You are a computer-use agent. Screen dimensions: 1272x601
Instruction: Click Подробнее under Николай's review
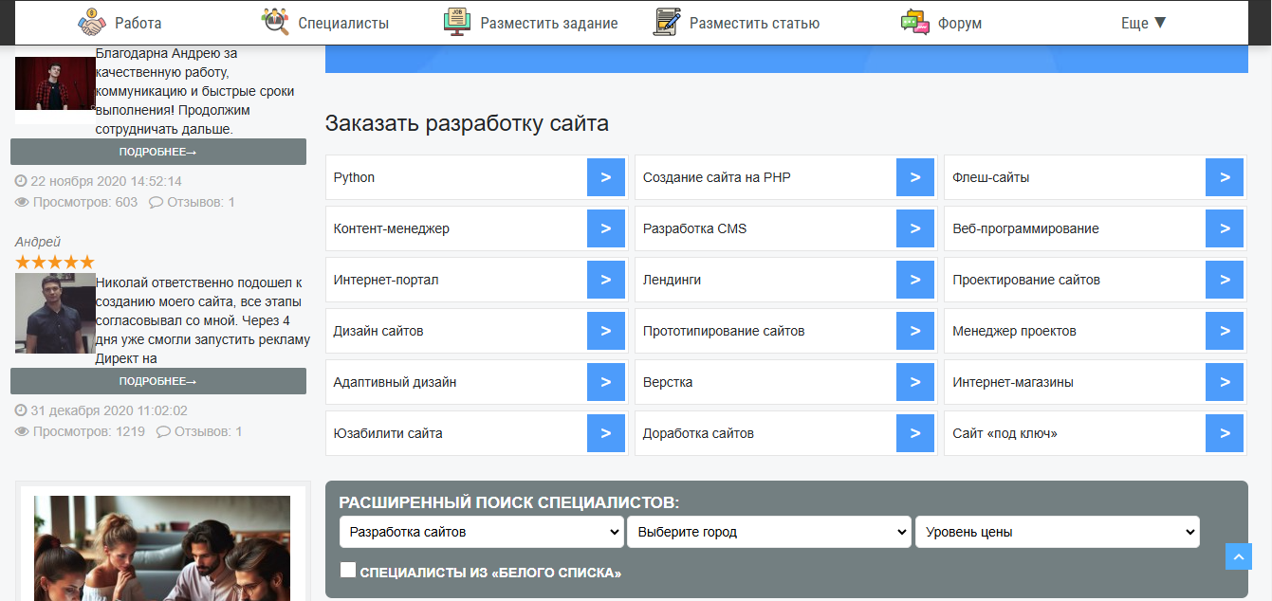[x=158, y=381]
